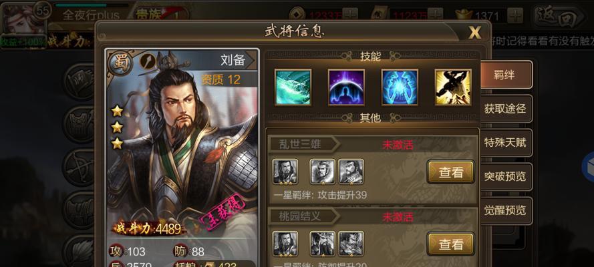
Task: Select the purple meditation skill icon
Action: pyautogui.click(x=346, y=87)
